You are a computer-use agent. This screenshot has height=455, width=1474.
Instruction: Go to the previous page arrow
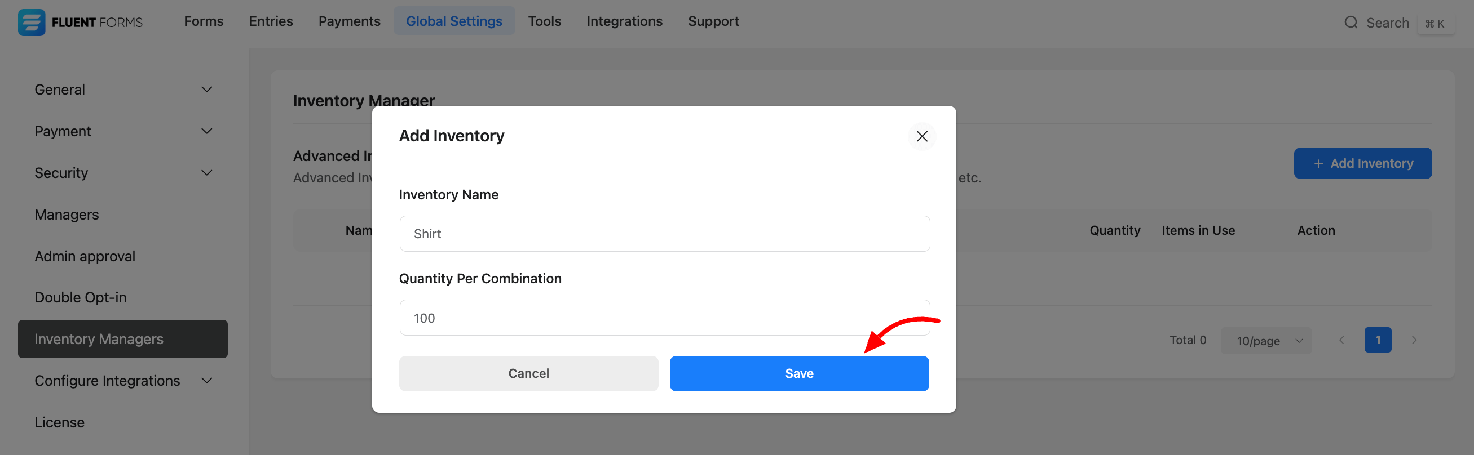pos(1341,340)
